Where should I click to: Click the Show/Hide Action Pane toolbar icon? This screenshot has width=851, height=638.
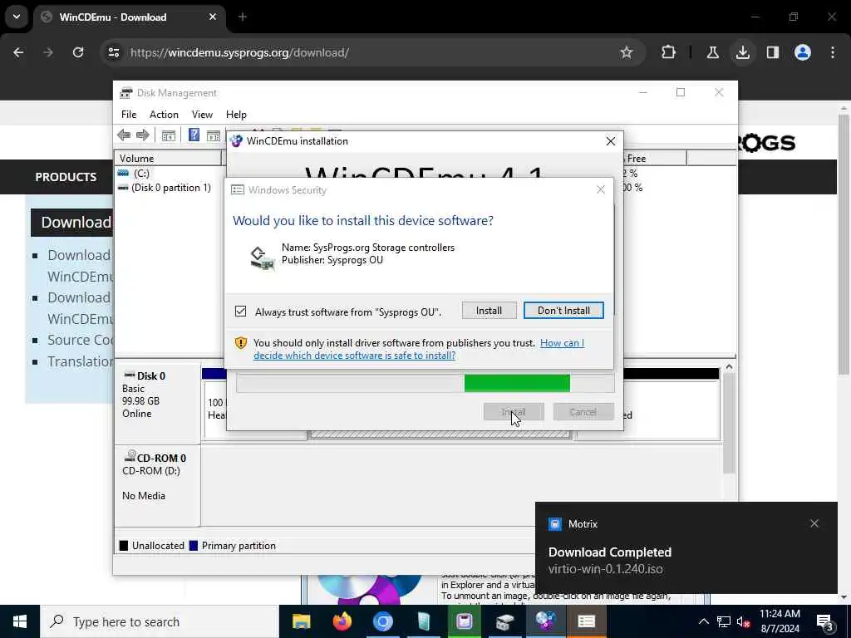pos(214,135)
